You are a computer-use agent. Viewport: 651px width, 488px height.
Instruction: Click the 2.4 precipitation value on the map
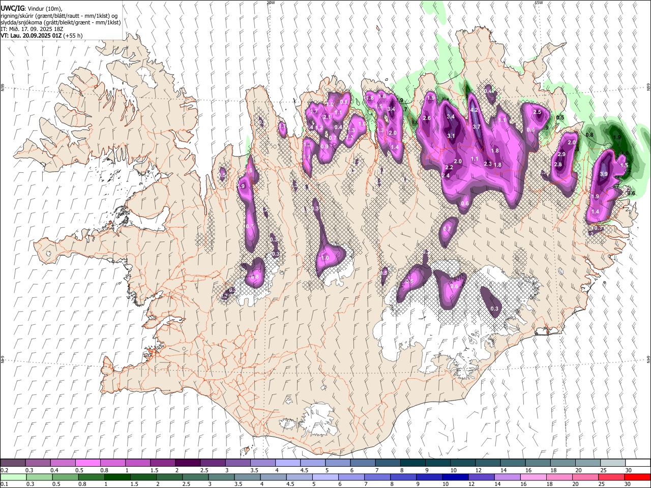point(446,175)
